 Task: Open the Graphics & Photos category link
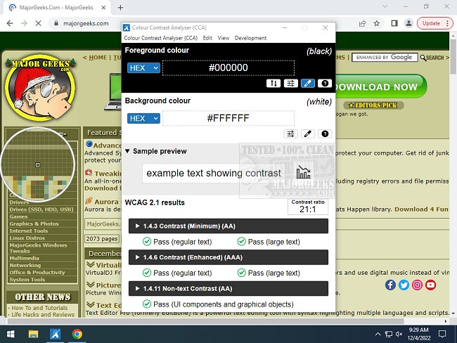tap(32, 224)
